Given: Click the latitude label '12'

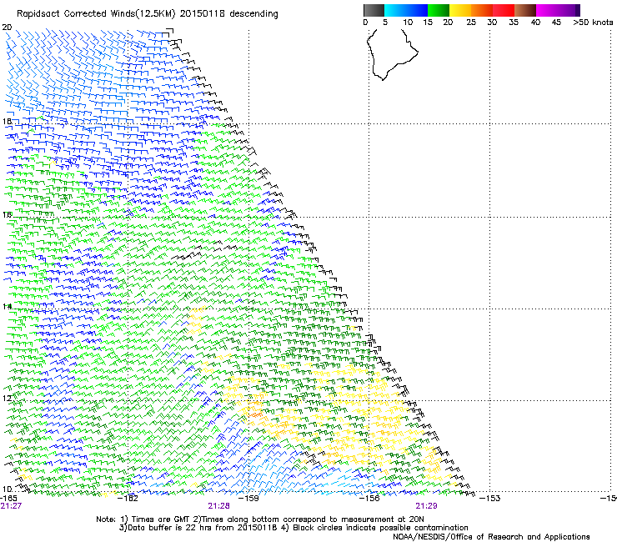Looking at the screenshot, I should [7, 398].
